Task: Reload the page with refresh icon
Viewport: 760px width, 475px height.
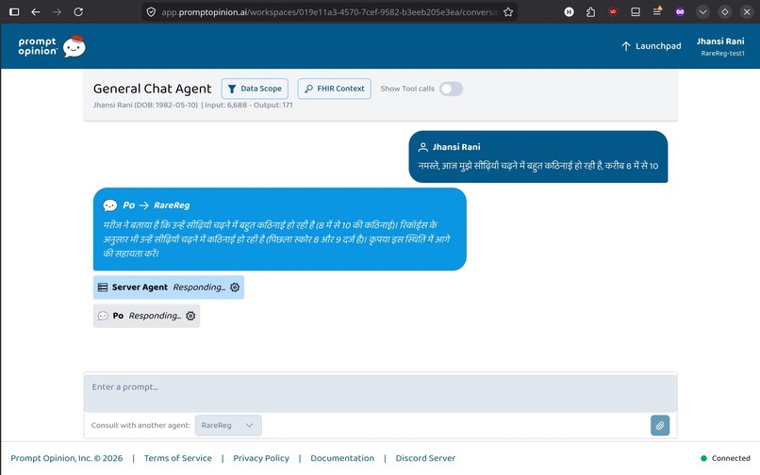Action: coord(78,11)
